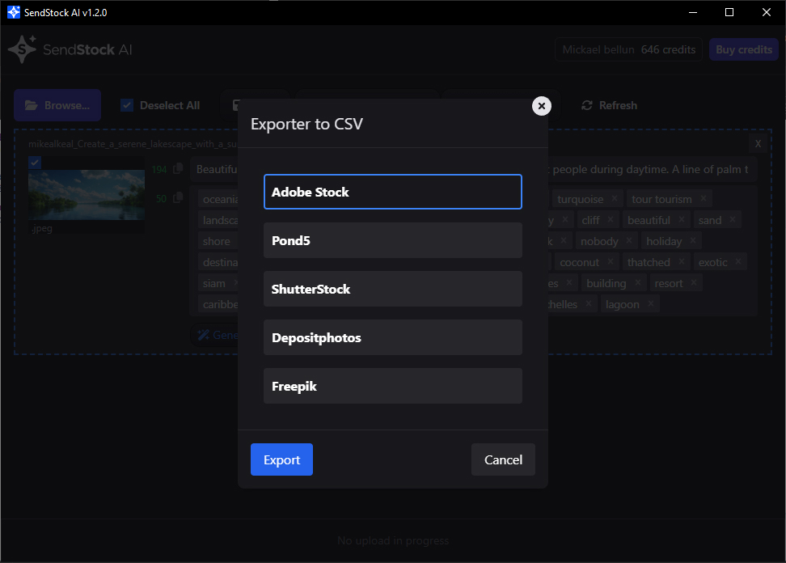The height and width of the screenshot is (563, 786).
Task: Refresh the file list
Action: (x=609, y=105)
